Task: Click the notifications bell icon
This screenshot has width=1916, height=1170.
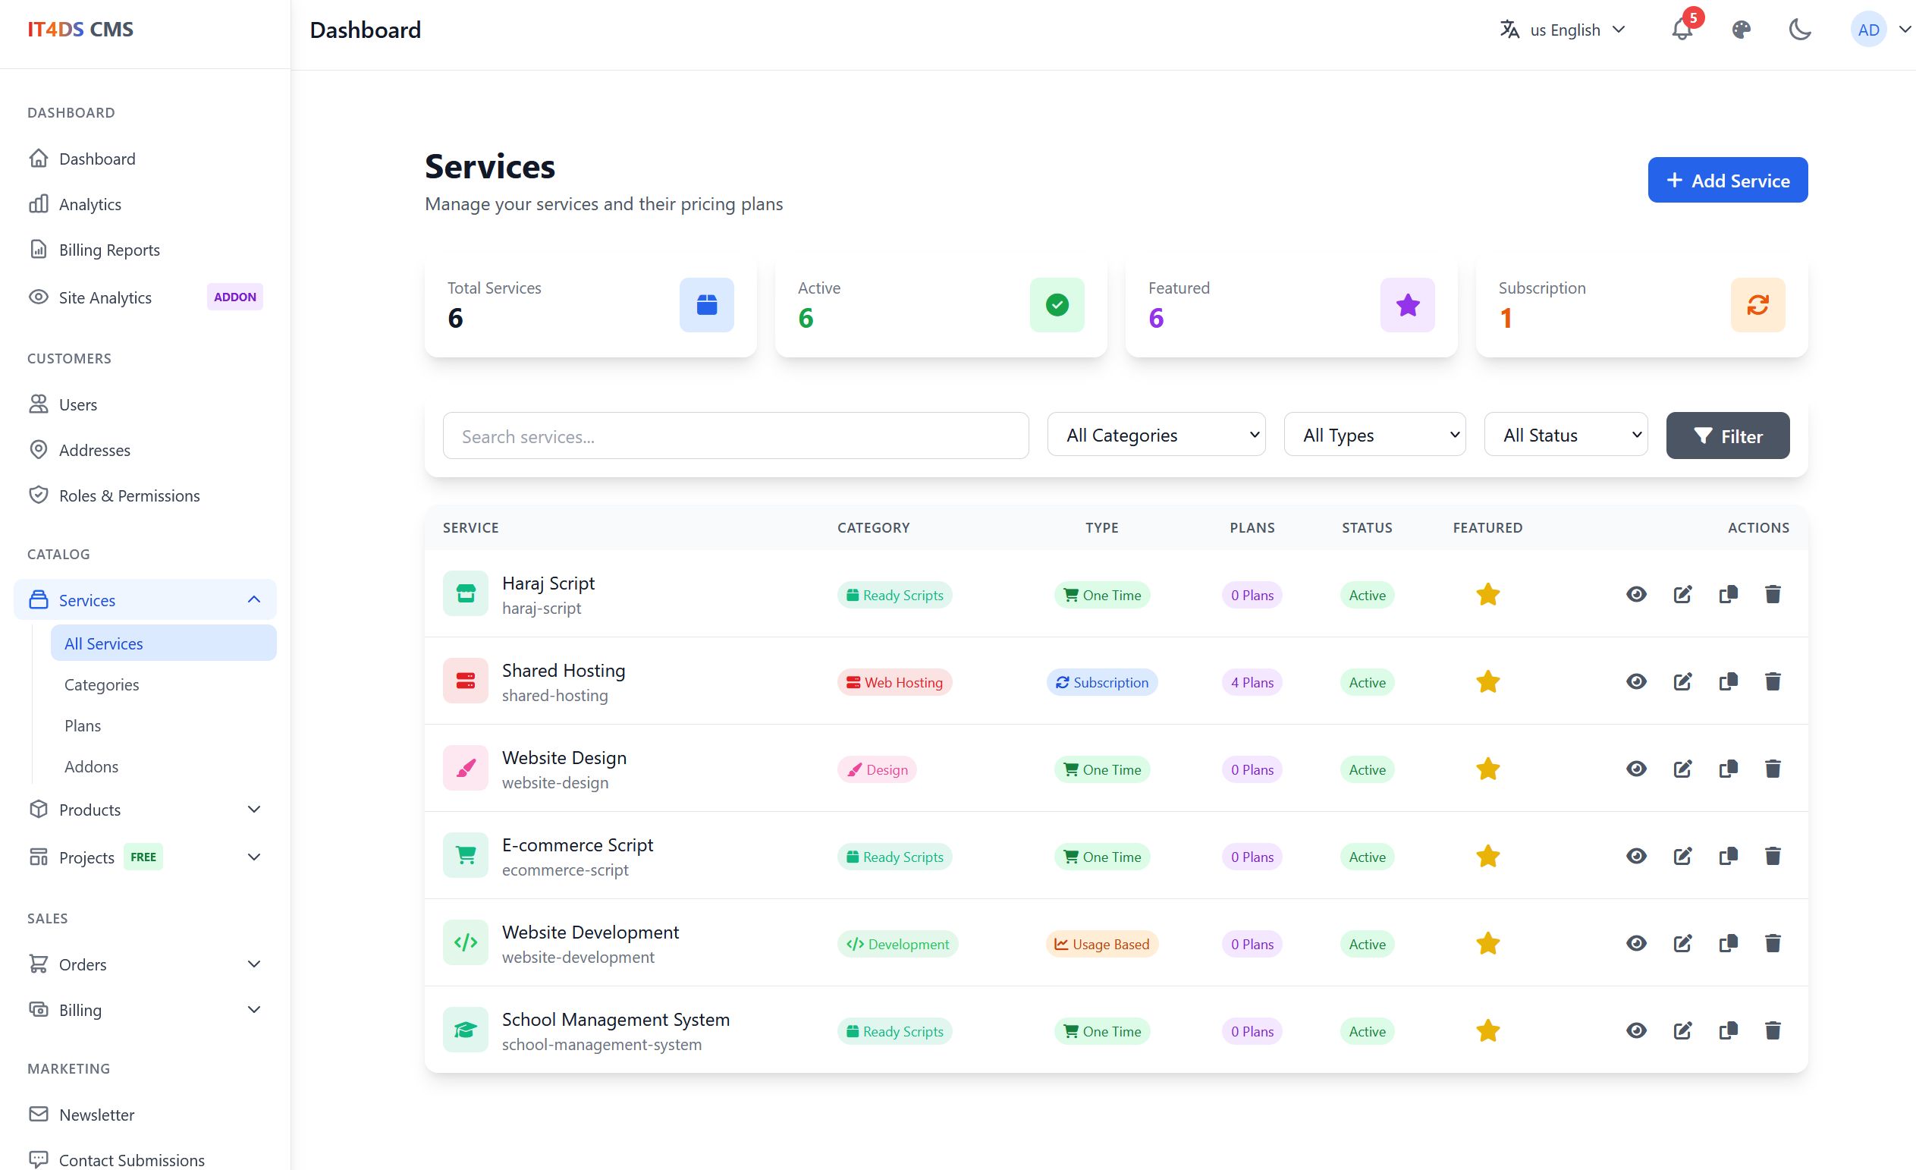Action: coord(1681,30)
